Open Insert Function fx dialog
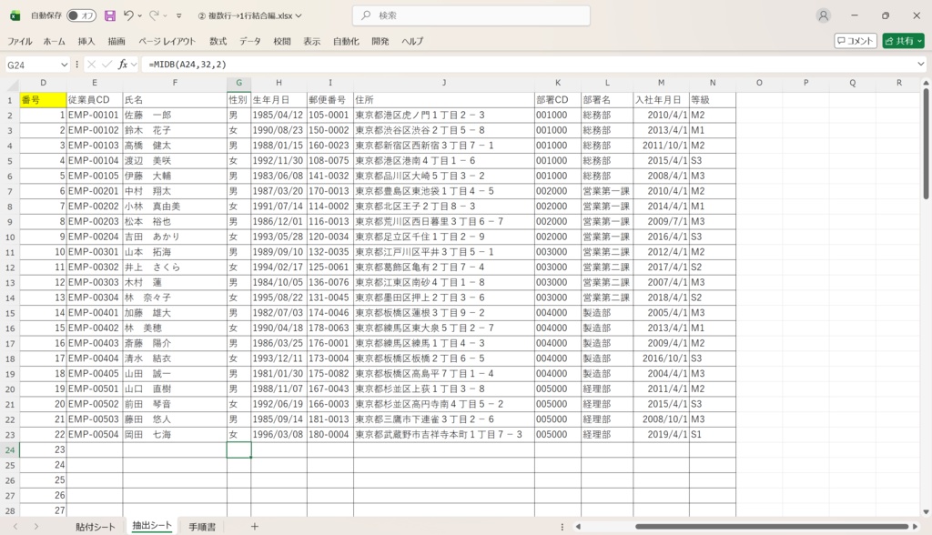Image resolution: width=932 pixels, height=535 pixels. click(123, 65)
